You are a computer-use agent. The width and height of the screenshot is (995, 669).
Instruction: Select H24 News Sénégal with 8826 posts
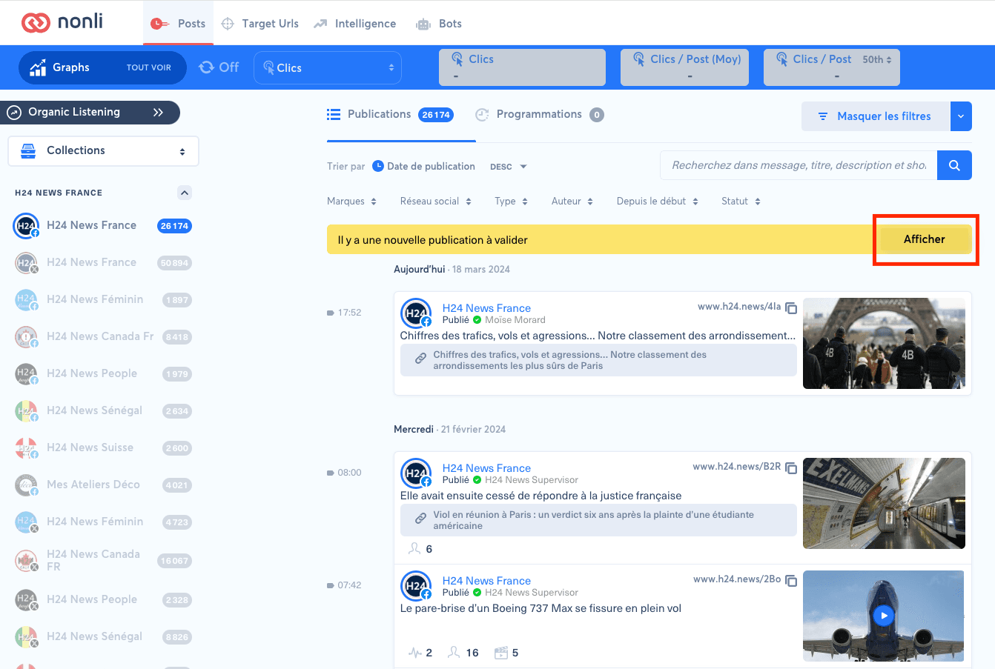point(103,636)
